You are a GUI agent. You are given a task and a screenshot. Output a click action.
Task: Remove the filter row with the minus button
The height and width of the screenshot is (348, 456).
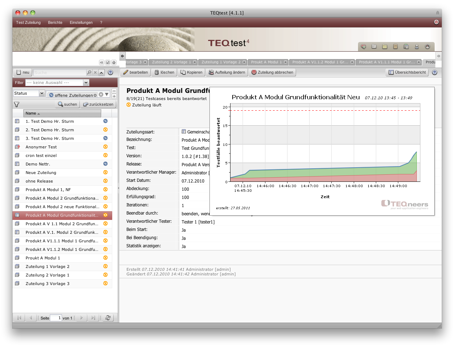[x=114, y=91]
